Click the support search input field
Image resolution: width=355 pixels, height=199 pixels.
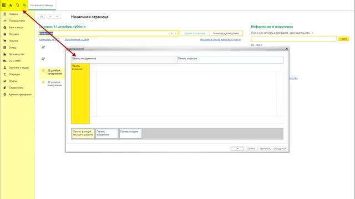click(293, 39)
